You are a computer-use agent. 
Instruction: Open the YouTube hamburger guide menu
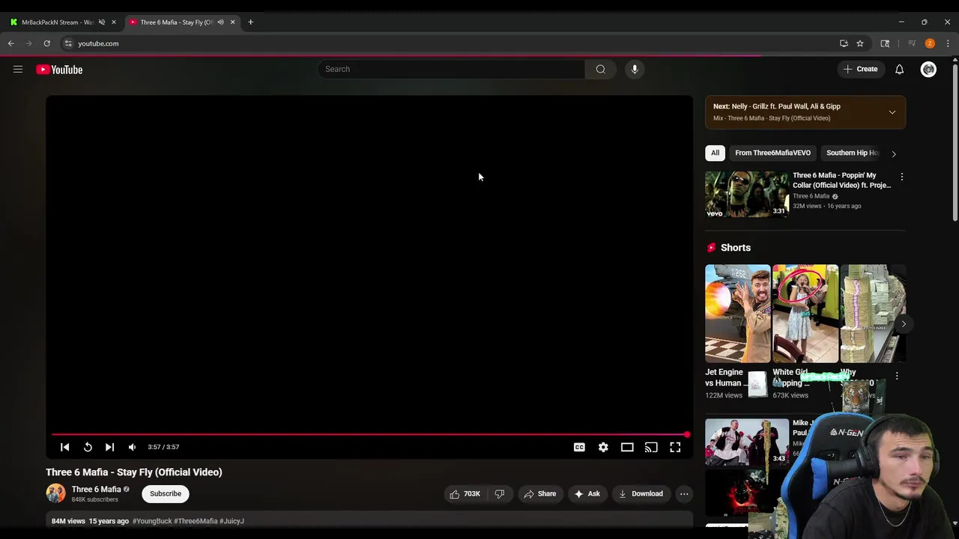point(18,70)
